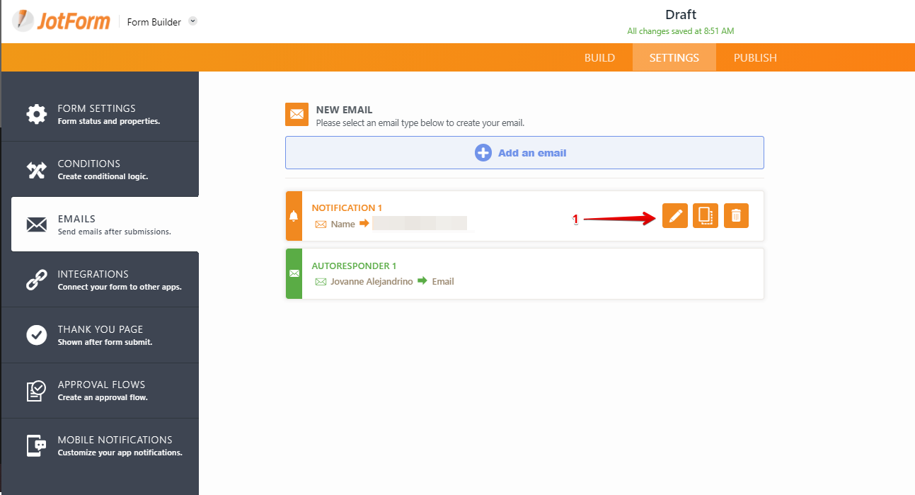
Task: Click the orange bell icon on Notification 1
Action: click(294, 216)
